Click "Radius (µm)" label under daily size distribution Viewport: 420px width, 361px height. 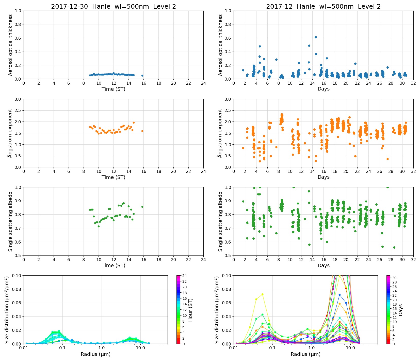[95, 354]
